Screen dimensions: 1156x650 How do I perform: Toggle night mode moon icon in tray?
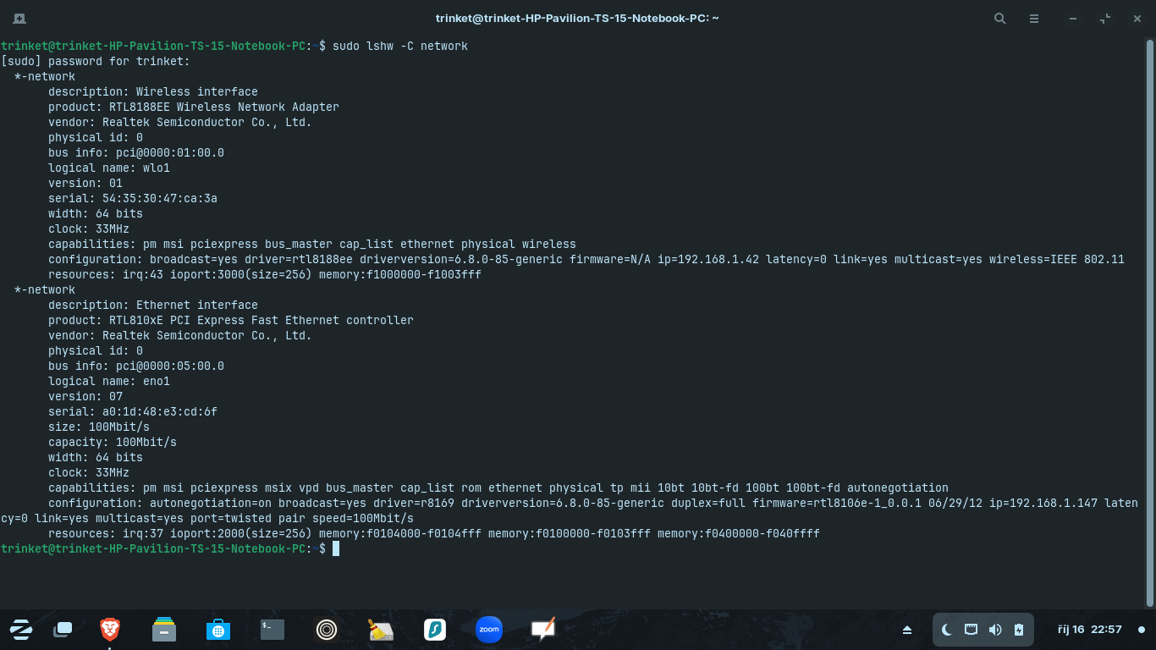pyautogui.click(x=947, y=630)
